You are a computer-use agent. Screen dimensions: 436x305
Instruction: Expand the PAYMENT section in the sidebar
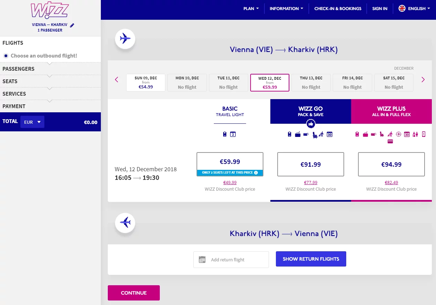pos(50,106)
